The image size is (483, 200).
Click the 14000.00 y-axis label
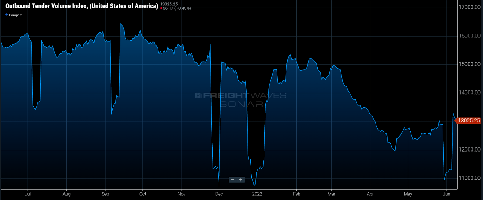tap(469, 92)
